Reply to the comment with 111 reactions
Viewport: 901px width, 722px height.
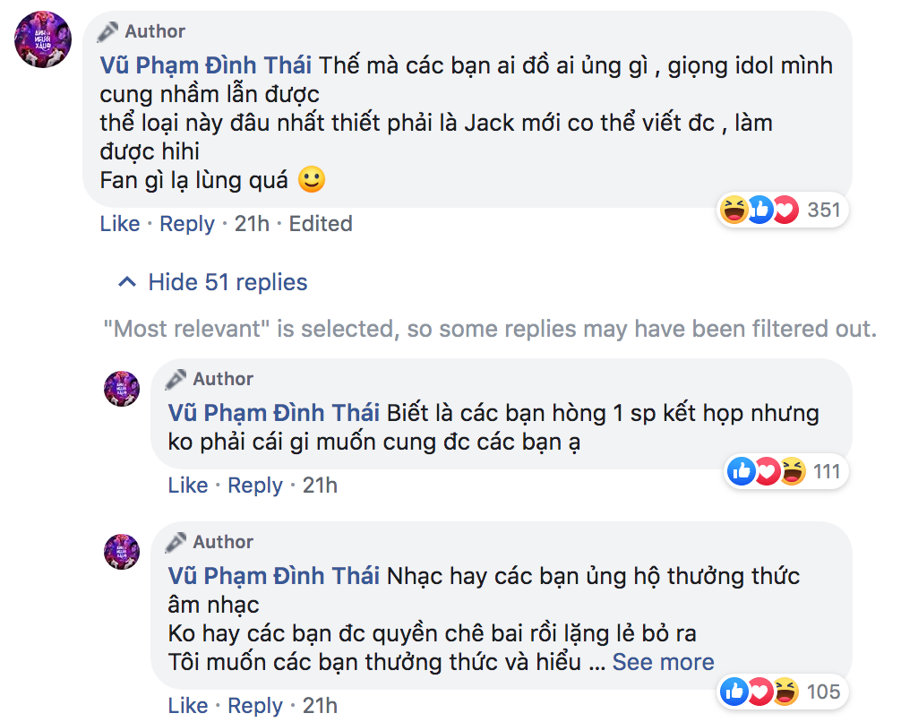pyautogui.click(x=254, y=486)
